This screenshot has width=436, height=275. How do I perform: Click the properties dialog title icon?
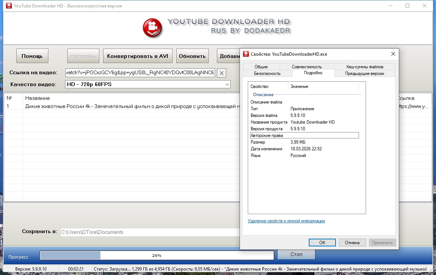pos(246,54)
